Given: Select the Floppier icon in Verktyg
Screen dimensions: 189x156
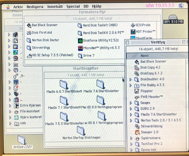Looking at the screenshot, I should coord(137,91).
